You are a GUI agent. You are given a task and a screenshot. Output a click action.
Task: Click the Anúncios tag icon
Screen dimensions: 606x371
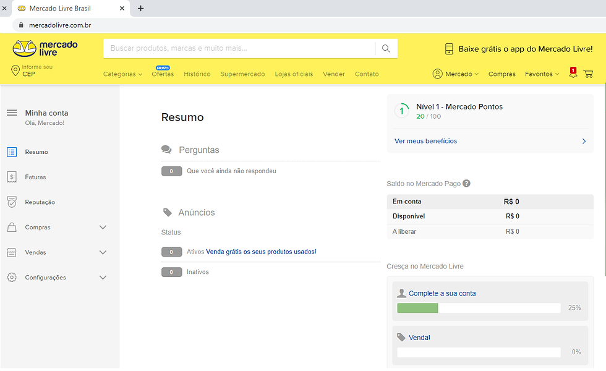tap(168, 212)
